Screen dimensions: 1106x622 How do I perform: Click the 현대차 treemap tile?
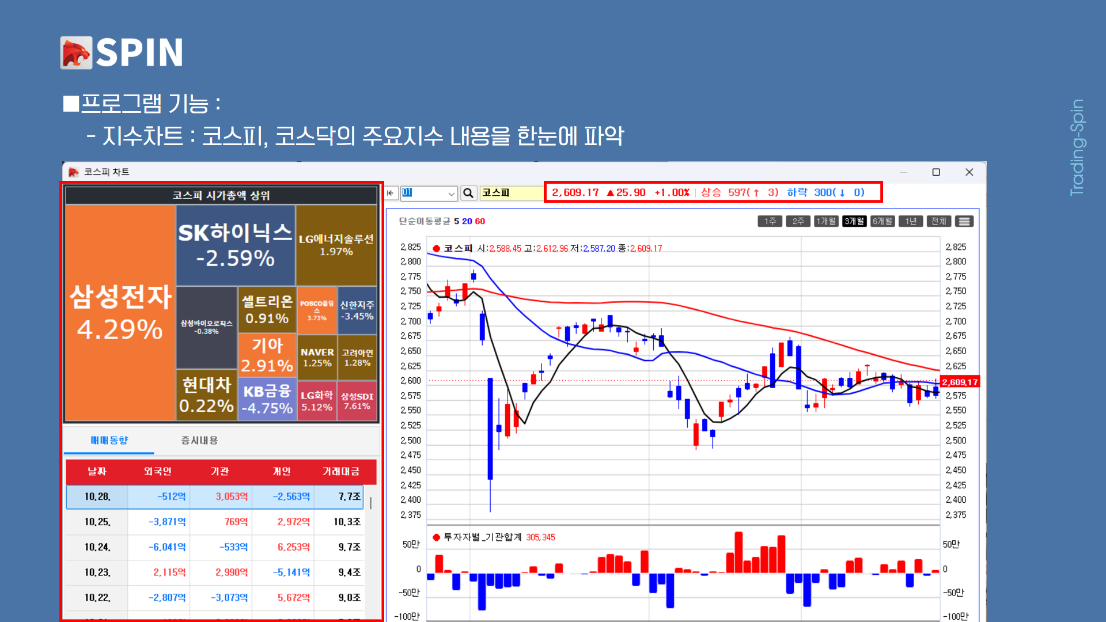pyautogui.click(x=206, y=395)
